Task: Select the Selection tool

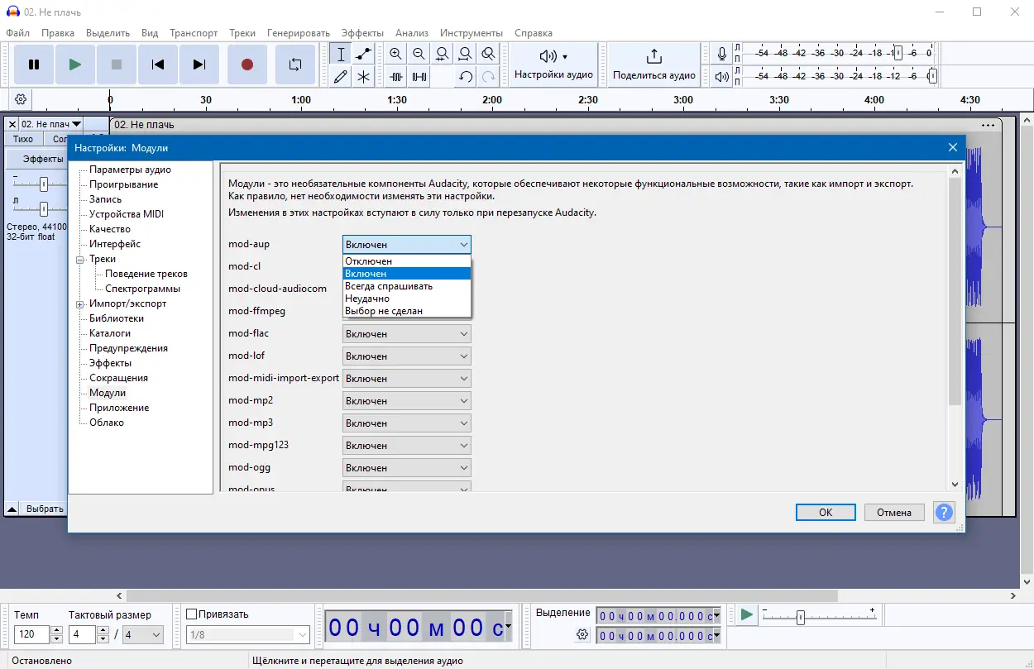Action: (x=340, y=53)
